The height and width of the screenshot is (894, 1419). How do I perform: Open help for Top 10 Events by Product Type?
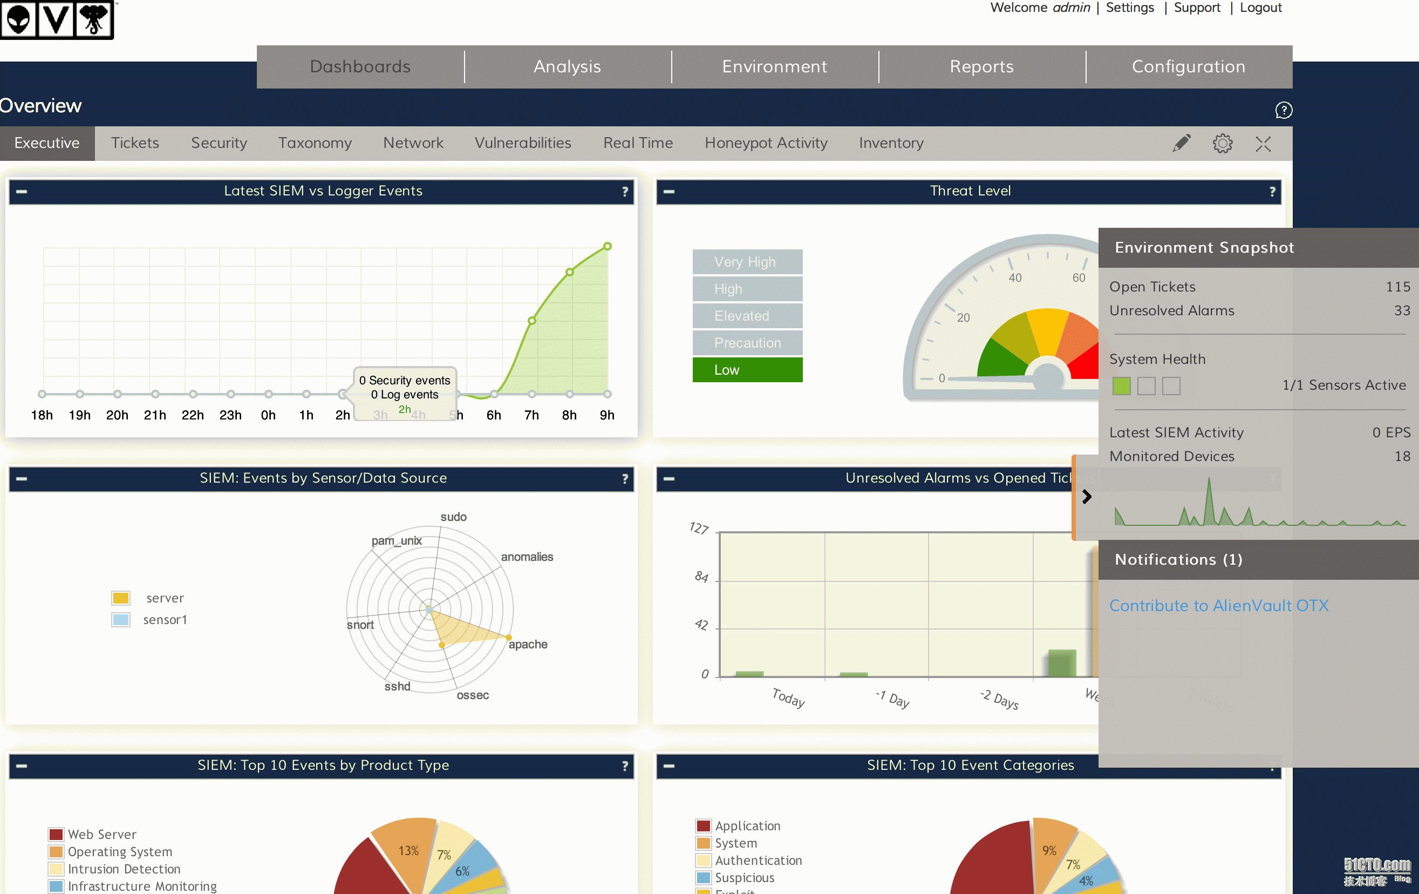(625, 766)
